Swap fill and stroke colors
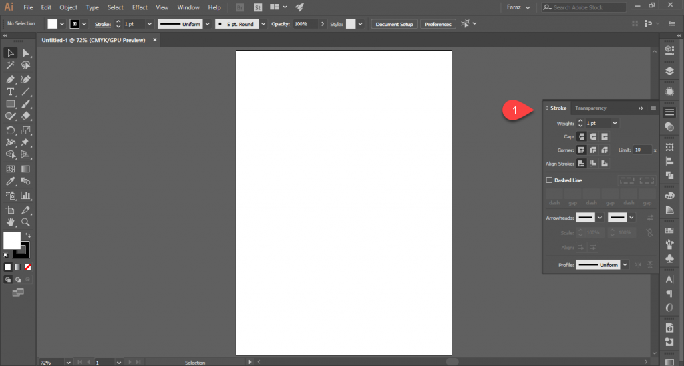This screenshot has height=366, width=684. coord(28,236)
